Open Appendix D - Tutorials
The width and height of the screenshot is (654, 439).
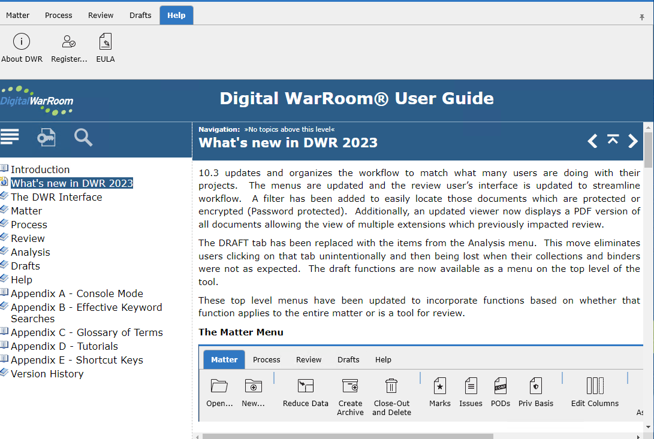tap(64, 346)
